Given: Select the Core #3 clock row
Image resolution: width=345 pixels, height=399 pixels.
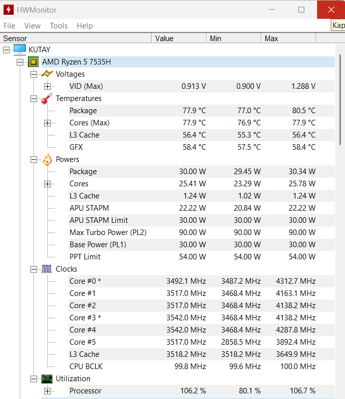Looking at the screenshot, I should 201,318.
